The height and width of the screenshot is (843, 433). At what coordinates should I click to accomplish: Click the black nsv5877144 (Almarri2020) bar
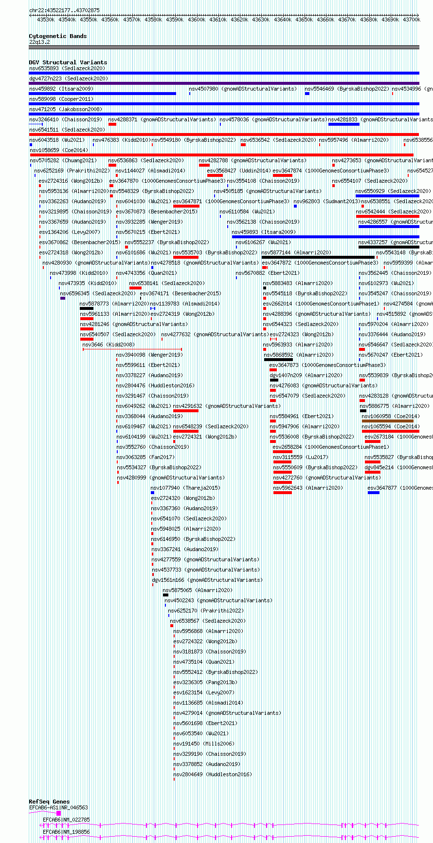tap(318, 257)
